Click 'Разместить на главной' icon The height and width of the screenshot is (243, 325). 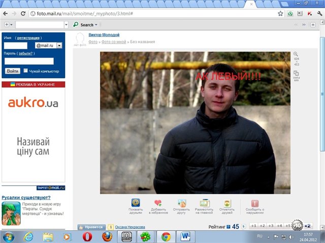204,203
